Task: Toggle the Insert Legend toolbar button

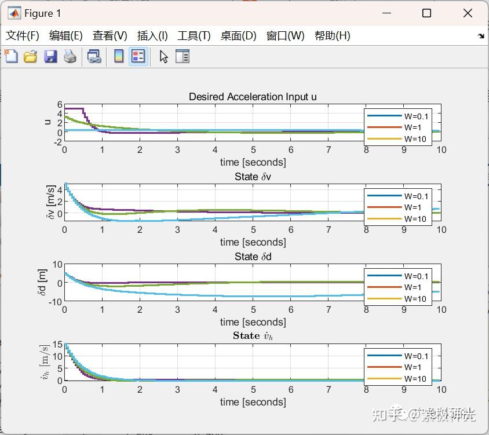Action: pos(138,57)
